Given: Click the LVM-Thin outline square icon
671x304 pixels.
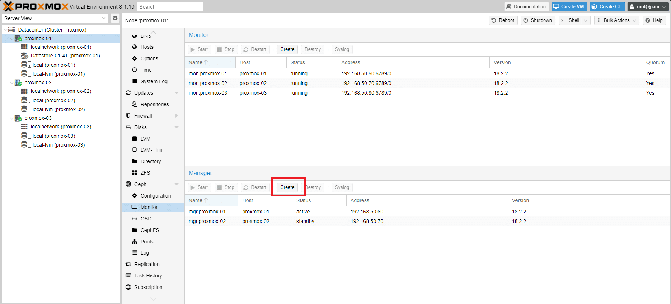Looking at the screenshot, I should click(135, 150).
